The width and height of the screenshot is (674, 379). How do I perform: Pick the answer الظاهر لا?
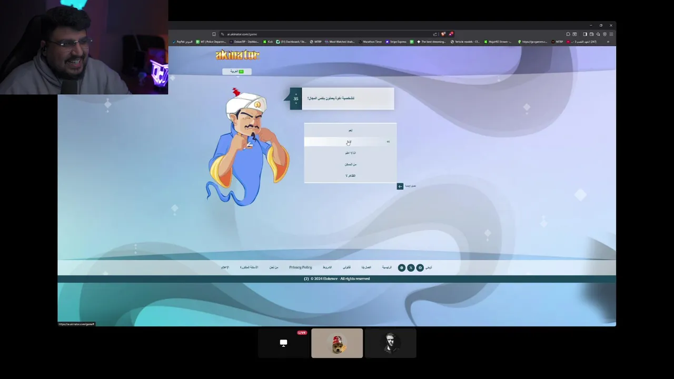(350, 176)
